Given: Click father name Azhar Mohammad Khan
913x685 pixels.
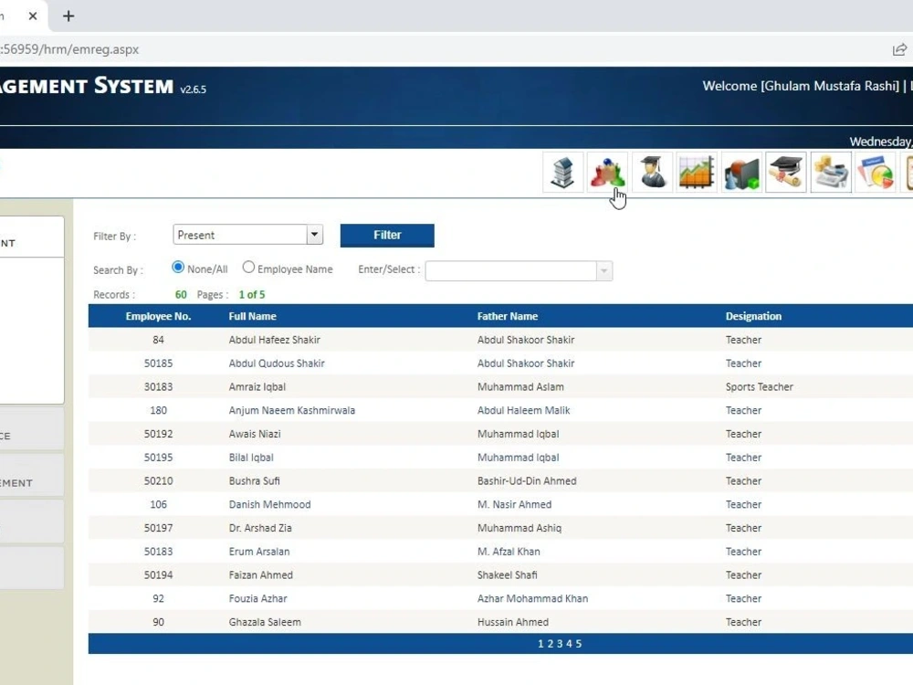Looking at the screenshot, I should tap(533, 599).
